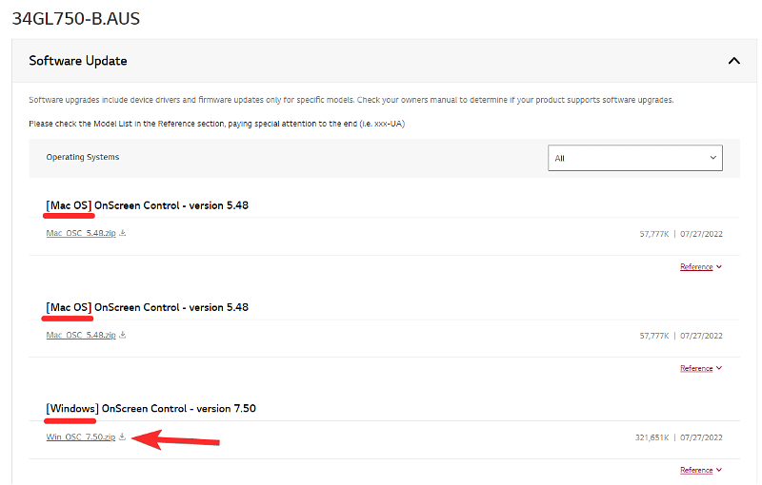Open the Operating Systems filter dropdown
Viewport: 762px width, 485px height.
pos(634,158)
